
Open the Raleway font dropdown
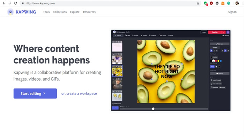pyautogui.click(x=215, y=47)
